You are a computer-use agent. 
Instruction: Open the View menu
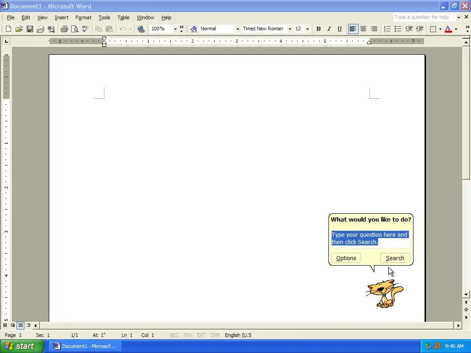[42, 17]
